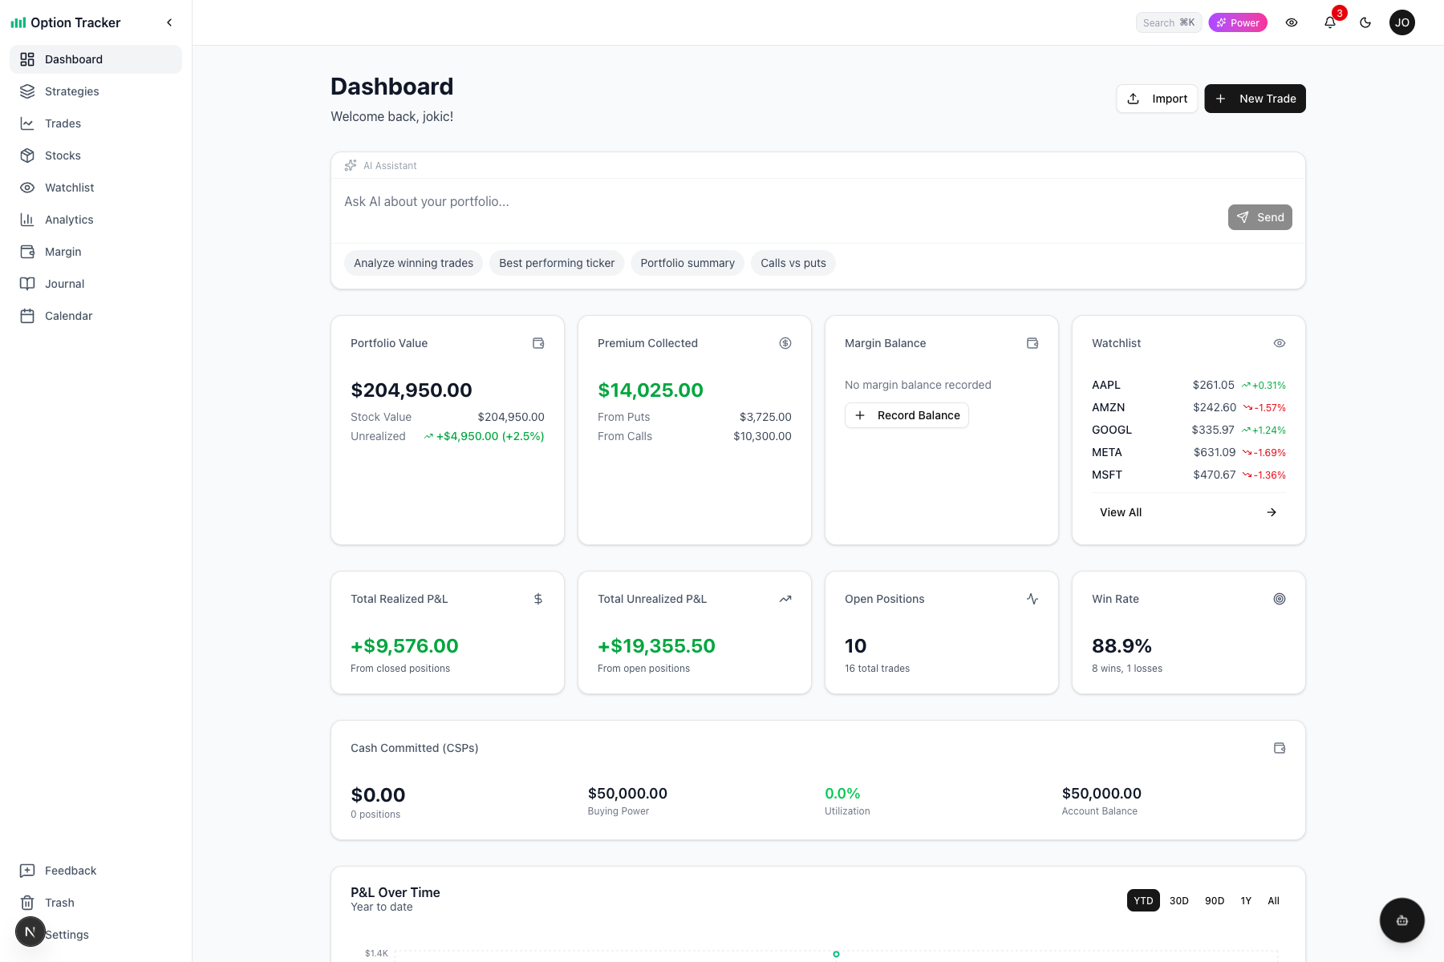Open the Strategies section in sidebar

71,91
